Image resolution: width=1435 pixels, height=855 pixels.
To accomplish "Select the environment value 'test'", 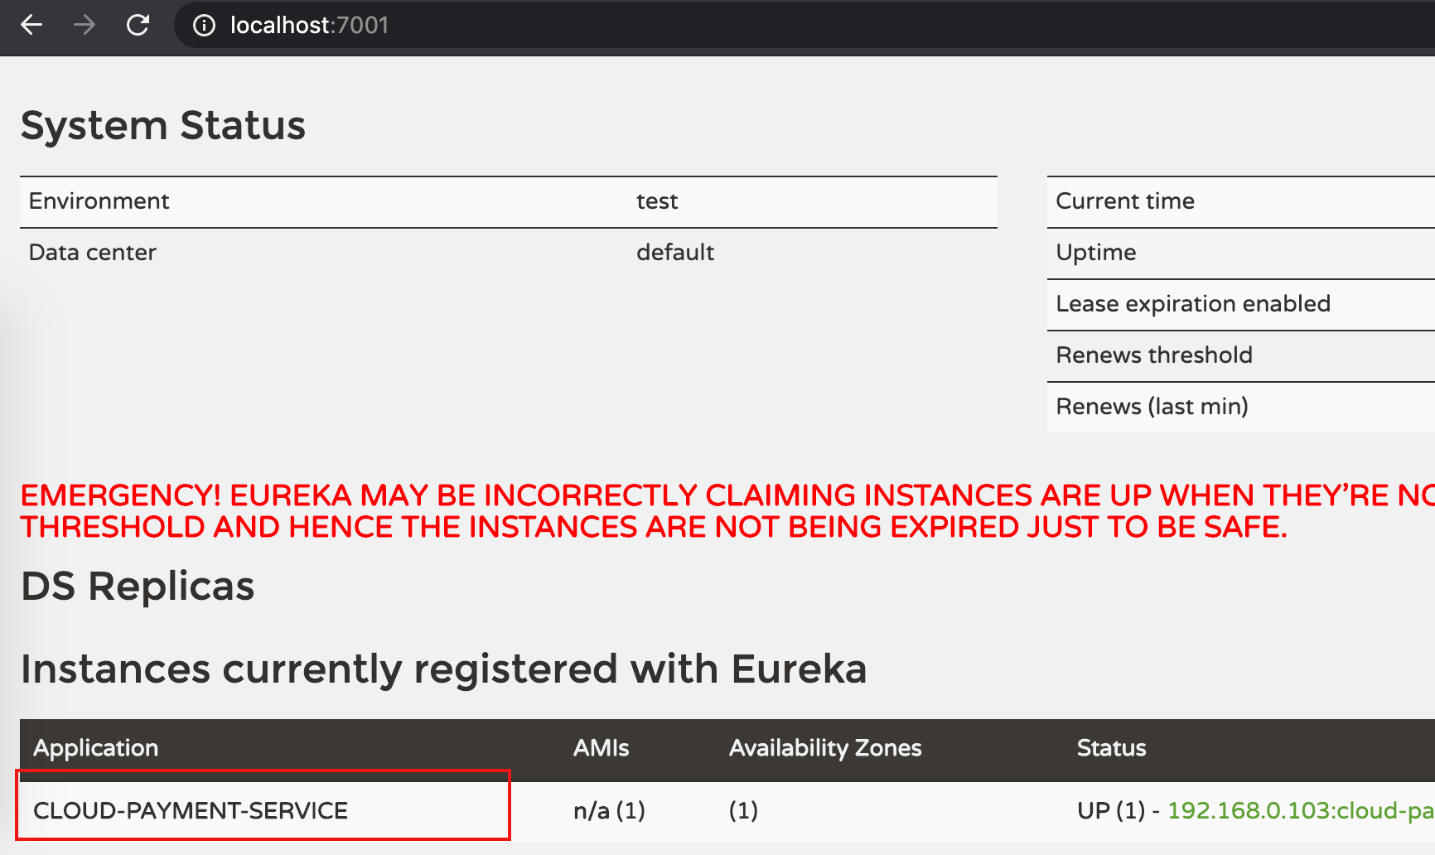I will (657, 201).
